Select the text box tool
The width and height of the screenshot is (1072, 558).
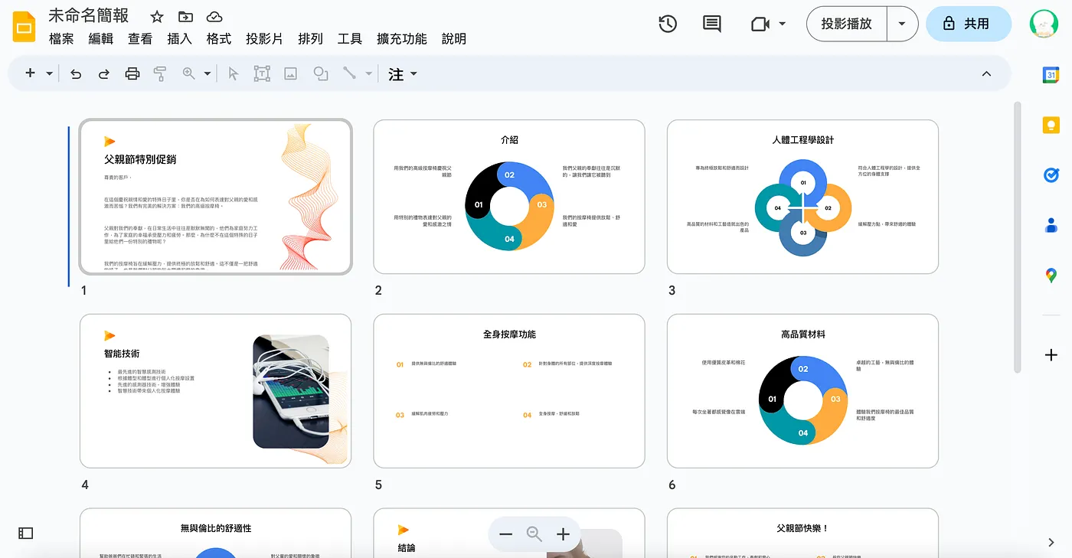pos(262,73)
